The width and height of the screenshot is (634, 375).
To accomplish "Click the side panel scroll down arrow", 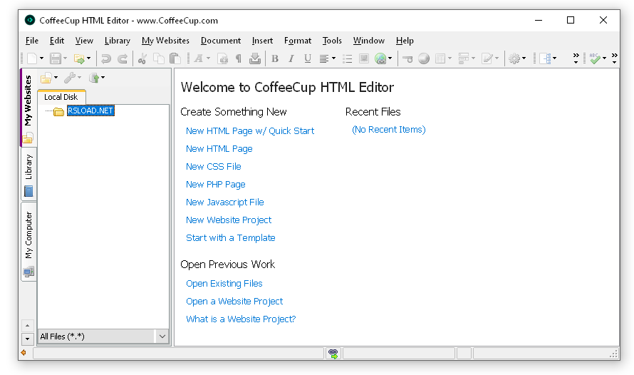I will (27, 339).
